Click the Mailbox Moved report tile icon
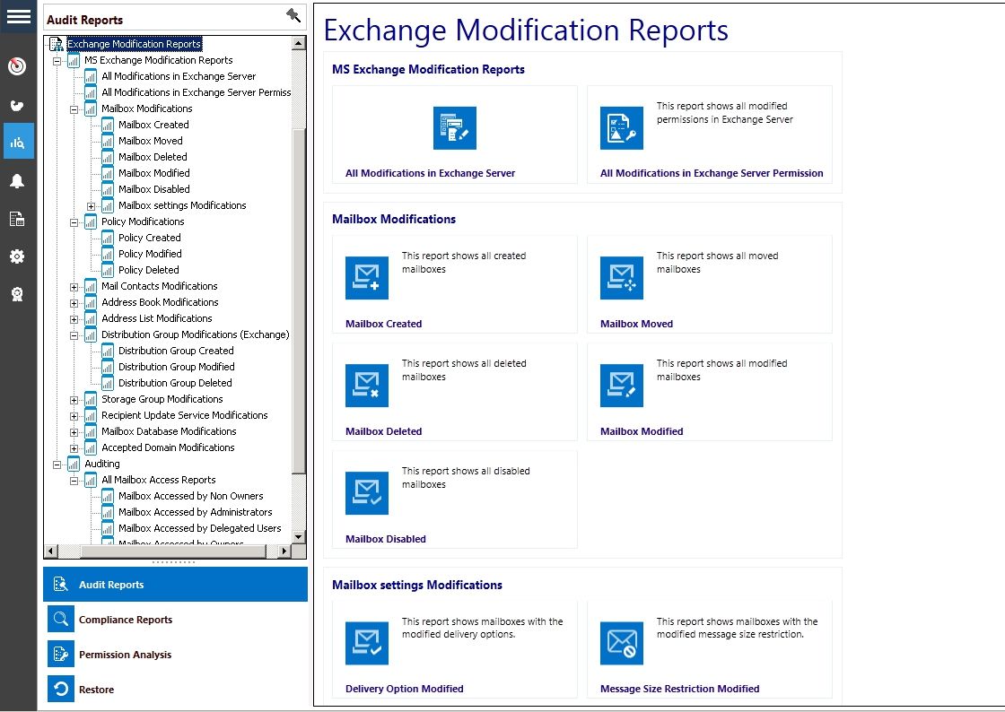Screen dimensions: 1005x712 click(622, 278)
